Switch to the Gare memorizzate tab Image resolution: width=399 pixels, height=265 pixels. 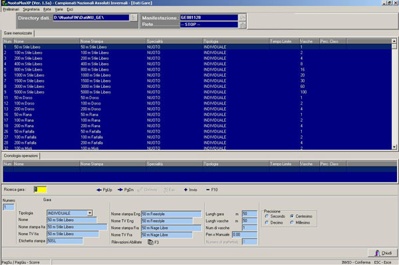tap(18, 33)
